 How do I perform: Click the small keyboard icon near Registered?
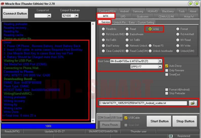(x=171, y=136)
